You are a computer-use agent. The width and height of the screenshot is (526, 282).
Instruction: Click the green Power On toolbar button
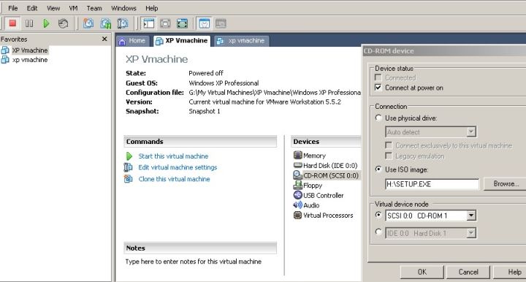click(46, 23)
